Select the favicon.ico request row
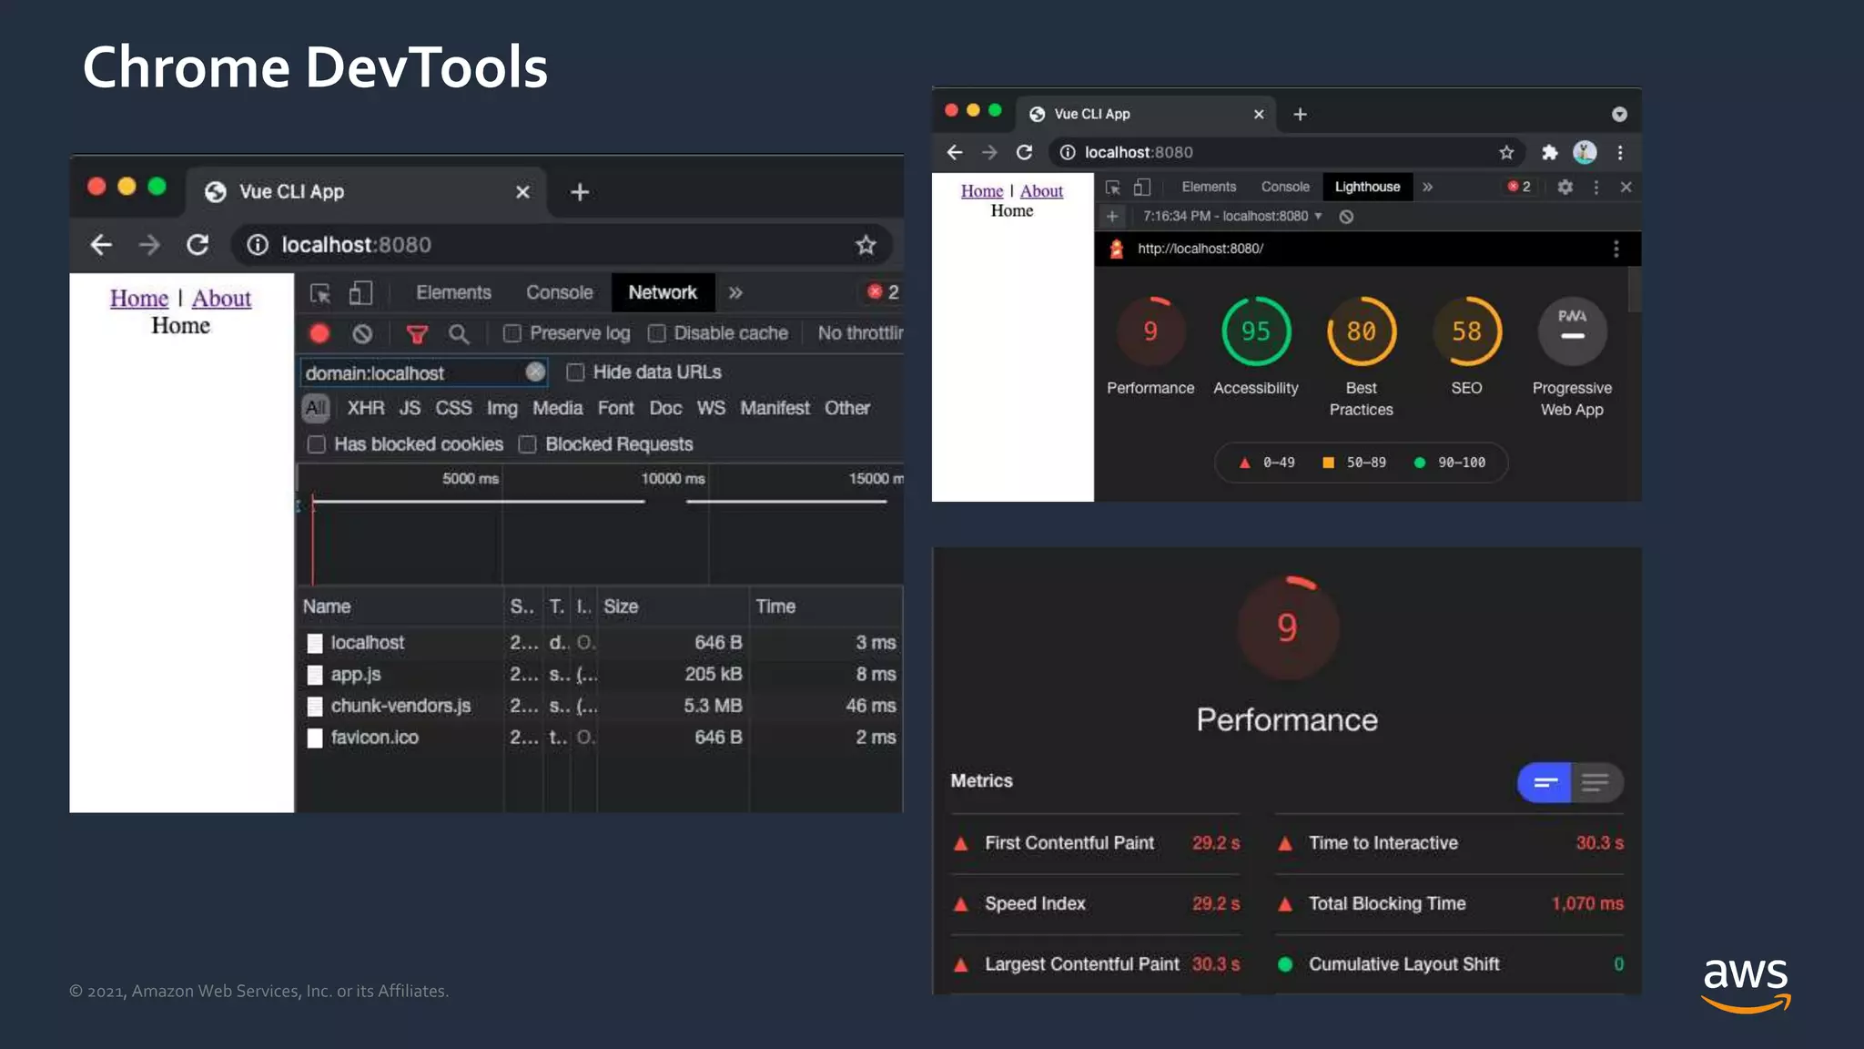 point(601,738)
